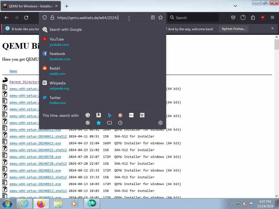
Task: Choose the Facebook suggestion
Action: pyautogui.click(x=102, y=56)
